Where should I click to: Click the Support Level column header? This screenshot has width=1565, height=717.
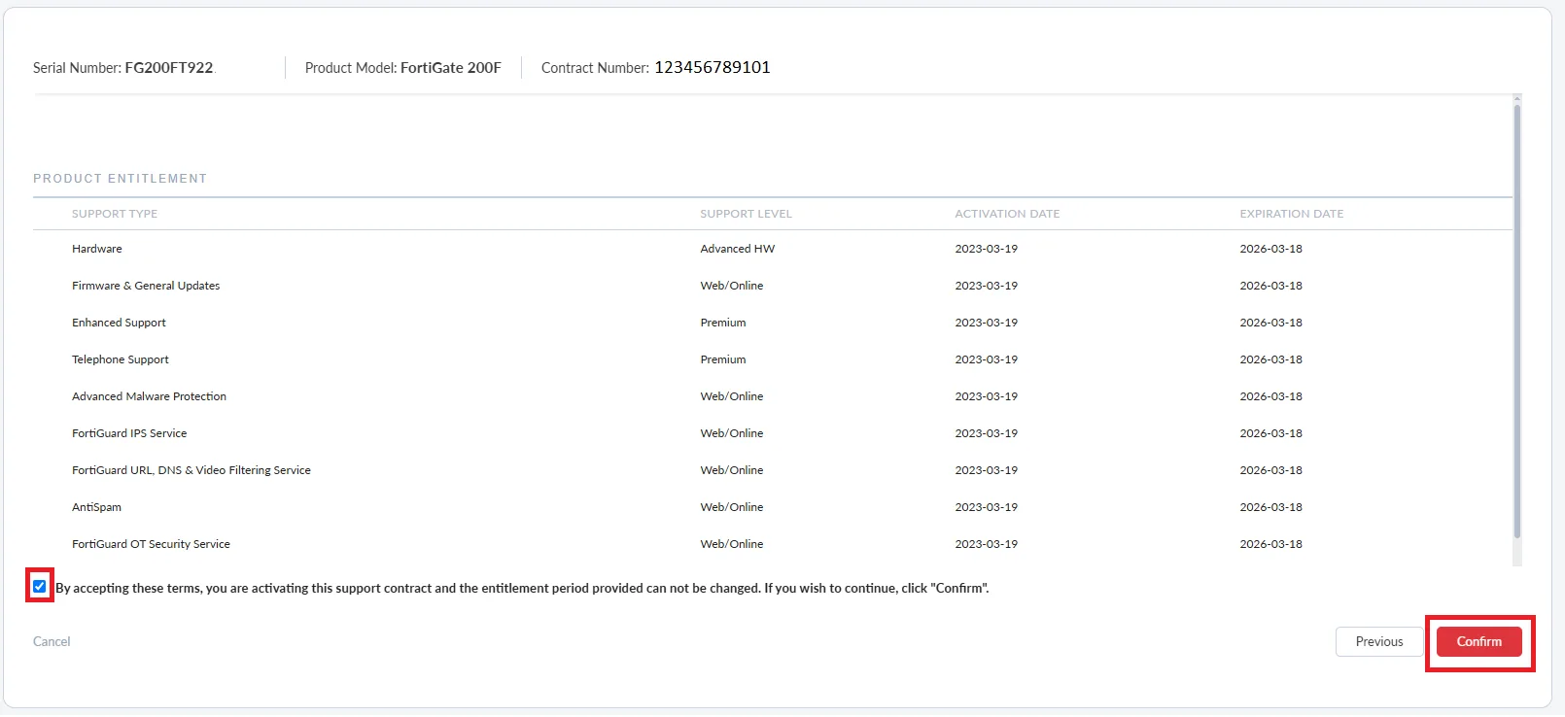[746, 214]
